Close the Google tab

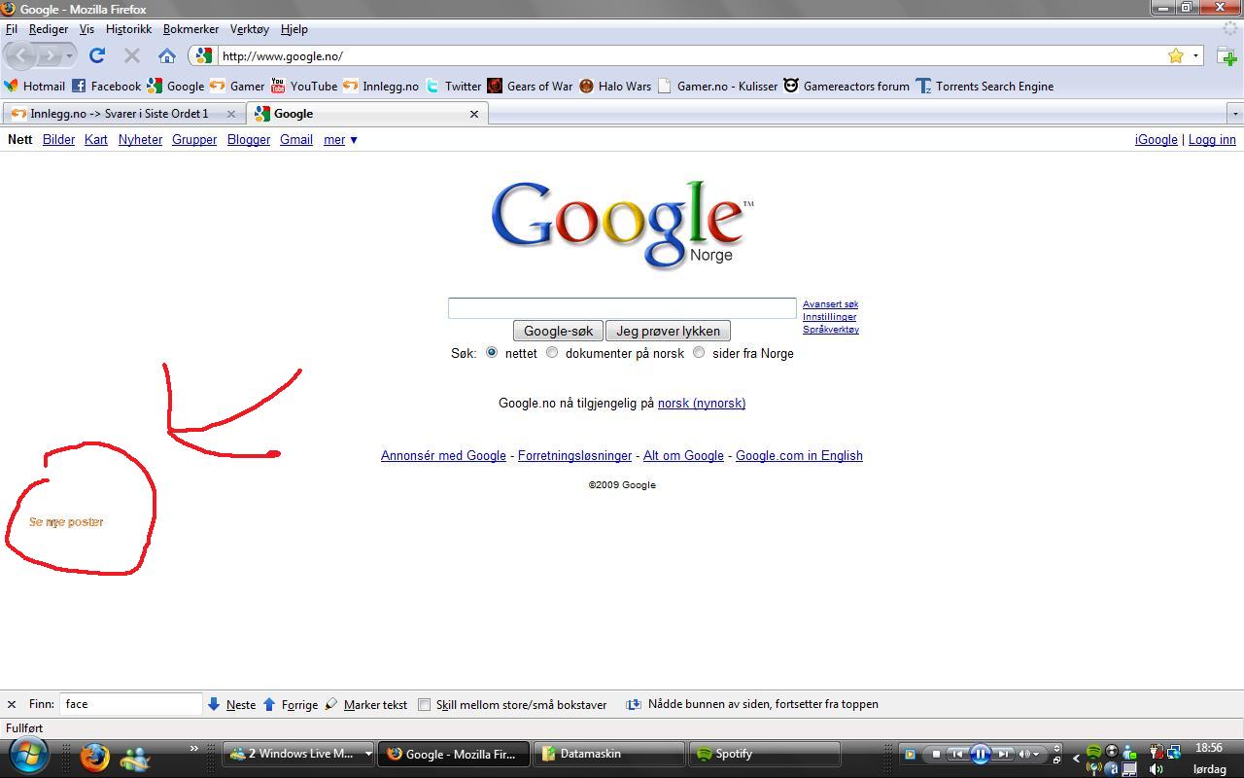point(474,114)
